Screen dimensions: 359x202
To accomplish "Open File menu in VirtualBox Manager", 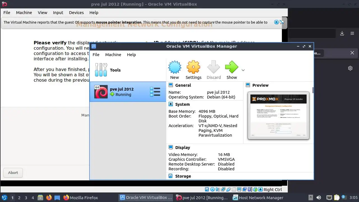I will pyautogui.click(x=96, y=54).
